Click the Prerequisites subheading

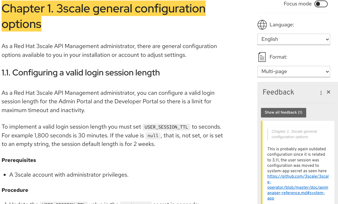[x=19, y=160]
